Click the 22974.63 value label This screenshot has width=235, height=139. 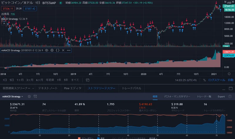(x=229, y=55)
